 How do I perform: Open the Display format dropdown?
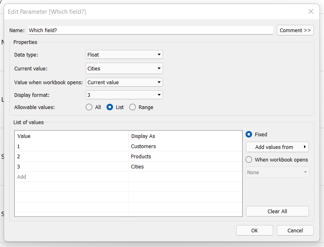click(124, 95)
